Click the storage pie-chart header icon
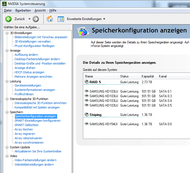 click(83, 32)
